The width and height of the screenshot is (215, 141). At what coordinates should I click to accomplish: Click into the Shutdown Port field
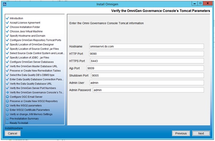click(147, 76)
